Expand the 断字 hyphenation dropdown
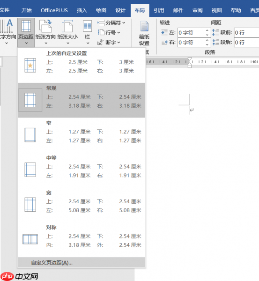 (109, 43)
